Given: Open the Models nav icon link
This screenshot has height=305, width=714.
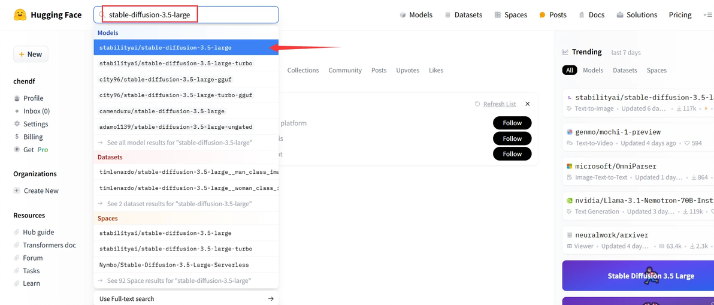Looking at the screenshot, I should pos(403,15).
